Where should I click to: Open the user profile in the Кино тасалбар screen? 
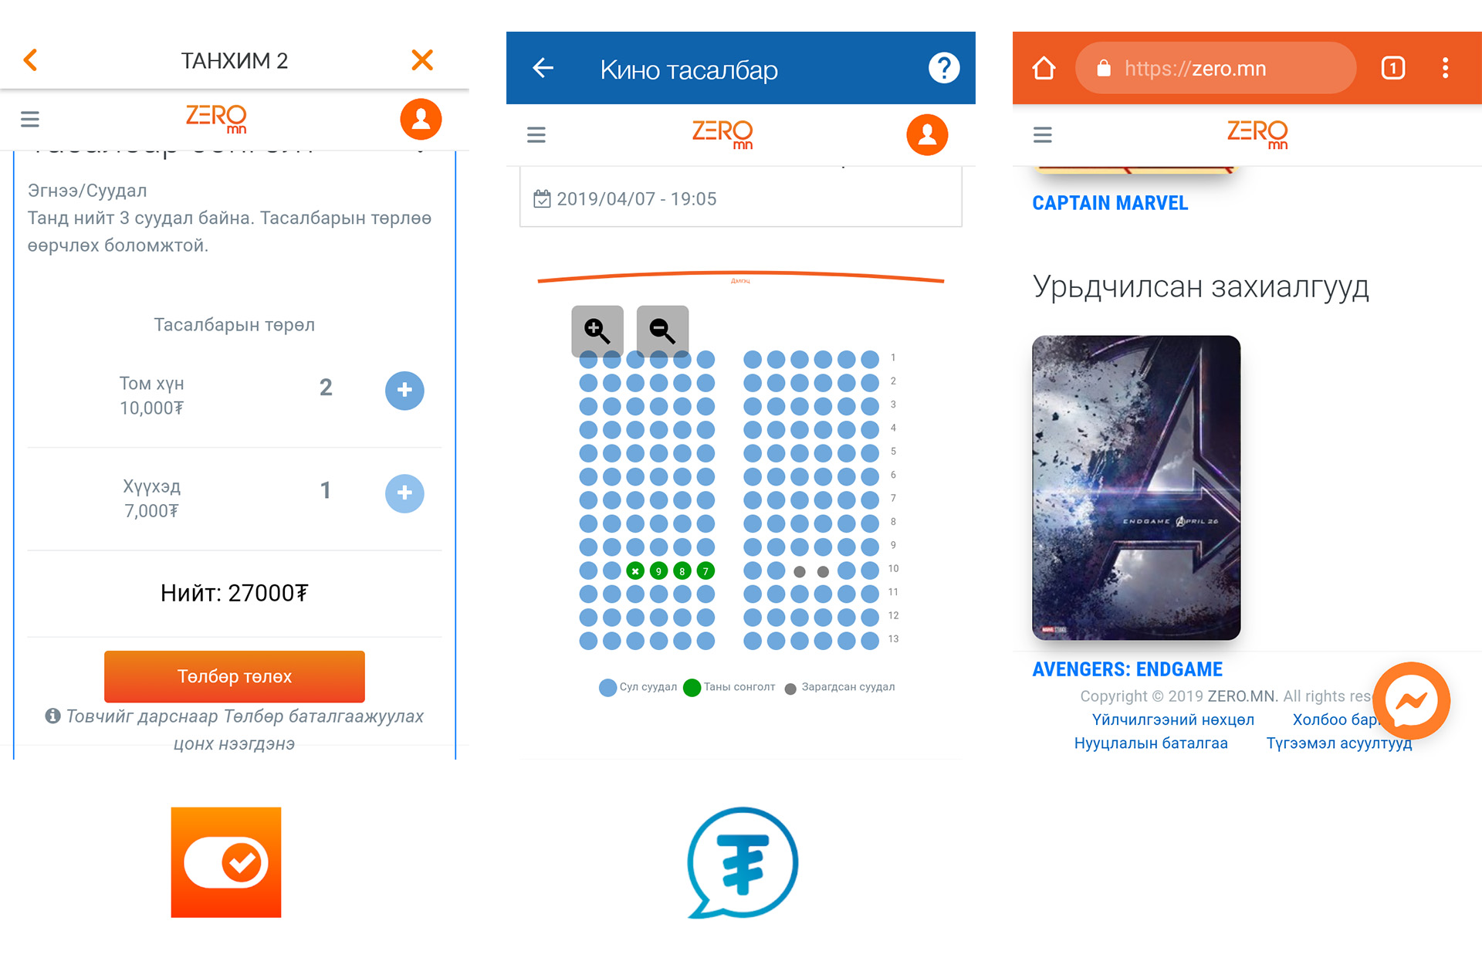coord(927,135)
